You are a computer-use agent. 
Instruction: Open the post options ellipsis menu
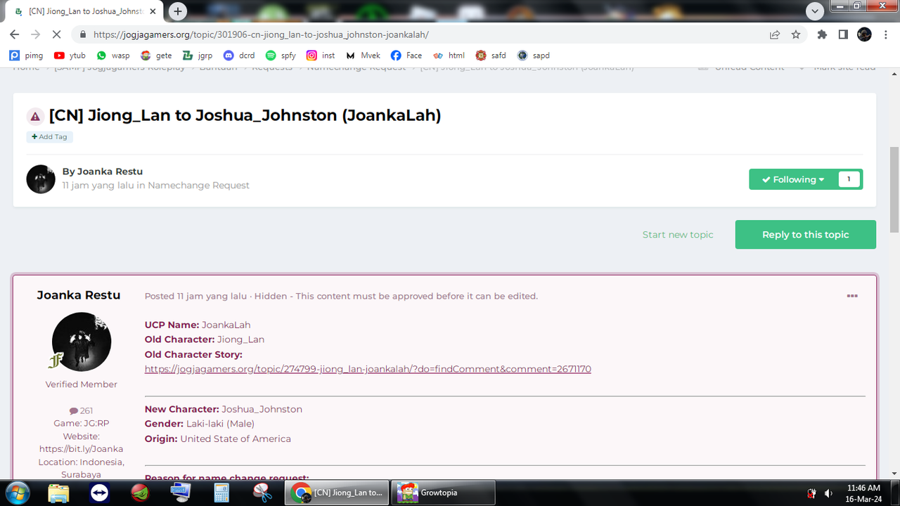tap(852, 296)
